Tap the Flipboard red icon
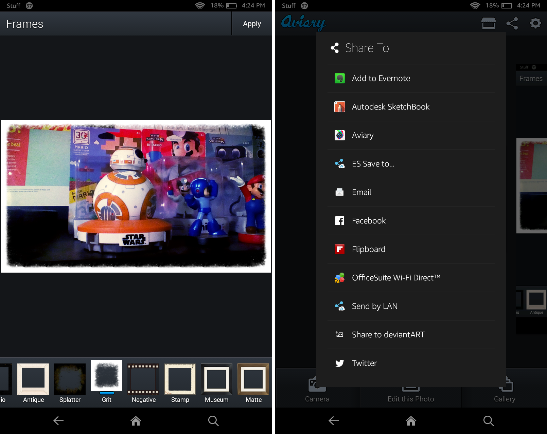Viewport: 547px width, 434px height. [340, 249]
